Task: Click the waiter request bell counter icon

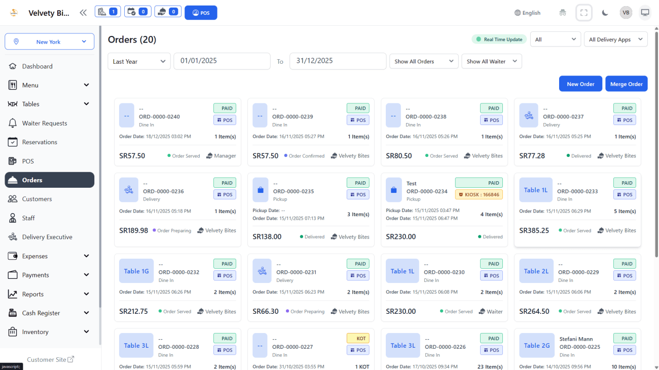Action: [167, 12]
